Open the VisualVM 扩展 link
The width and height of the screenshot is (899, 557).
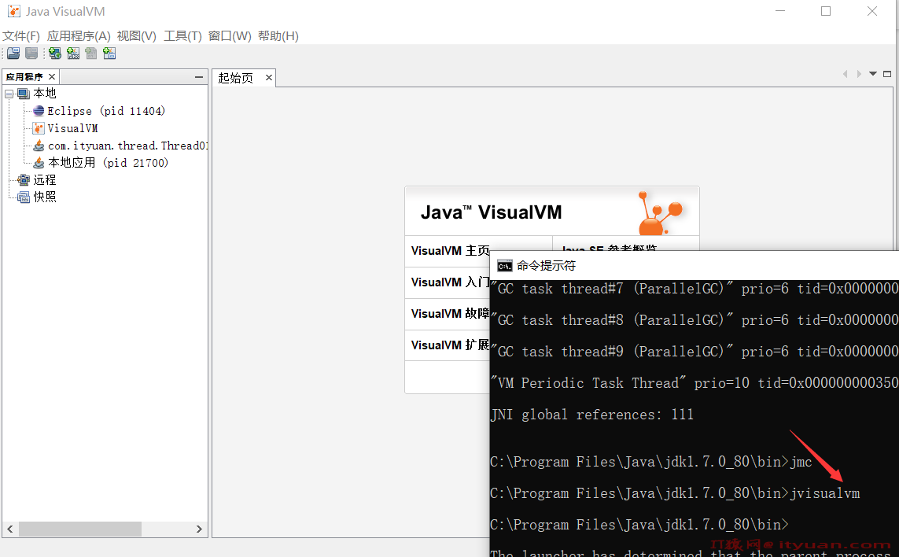pos(450,345)
